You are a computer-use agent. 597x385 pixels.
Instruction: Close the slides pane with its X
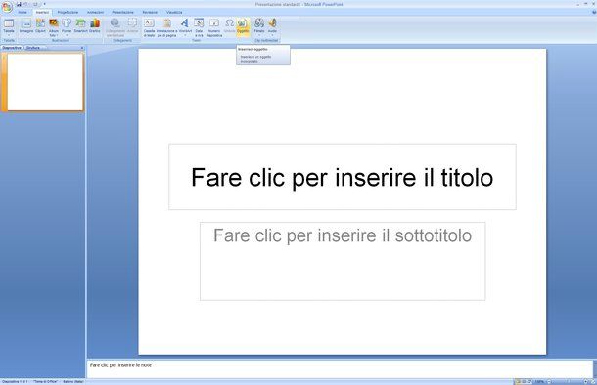[82, 48]
